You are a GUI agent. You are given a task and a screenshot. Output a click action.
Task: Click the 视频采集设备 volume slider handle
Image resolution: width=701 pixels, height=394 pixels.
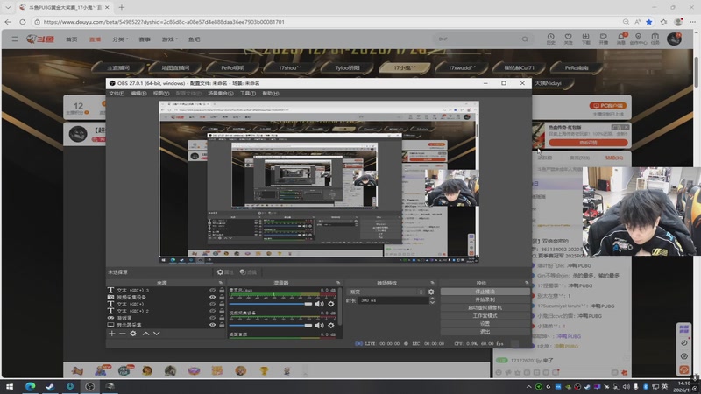(308, 325)
